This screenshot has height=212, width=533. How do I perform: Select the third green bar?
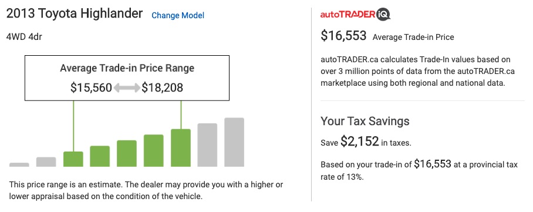pos(127,153)
